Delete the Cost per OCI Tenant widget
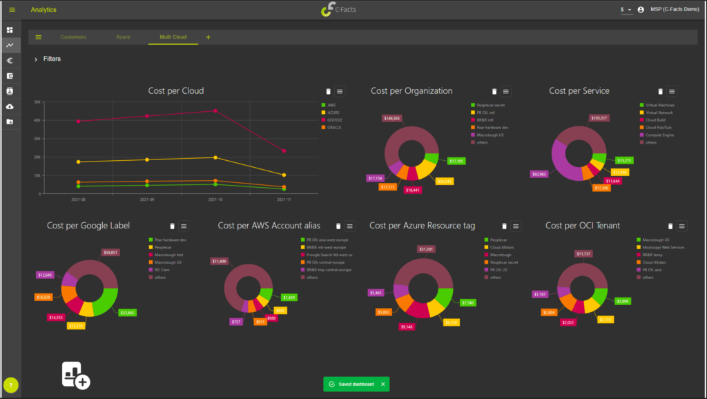707x399 pixels. tap(670, 226)
